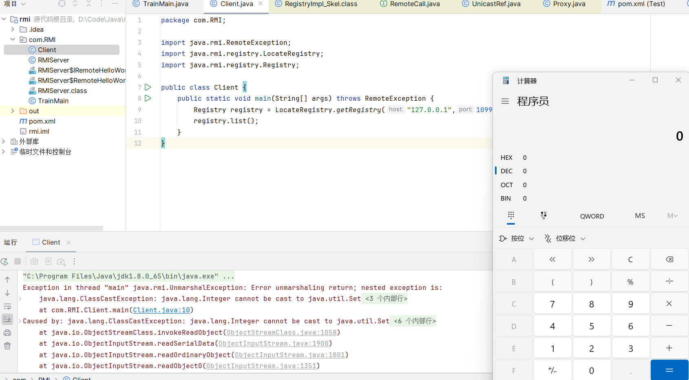The image size is (689, 380).
Task: Toggle scroll to end of console
Action: coord(7,319)
